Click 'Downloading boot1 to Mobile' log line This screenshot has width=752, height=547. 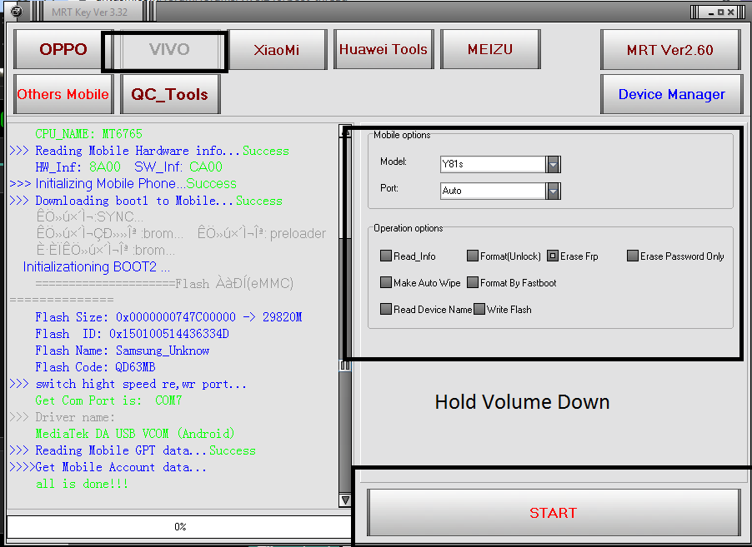click(146, 201)
